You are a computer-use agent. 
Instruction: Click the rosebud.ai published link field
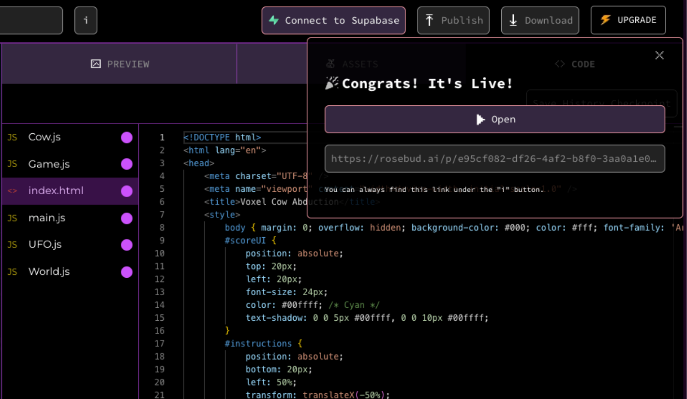click(x=495, y=158)
